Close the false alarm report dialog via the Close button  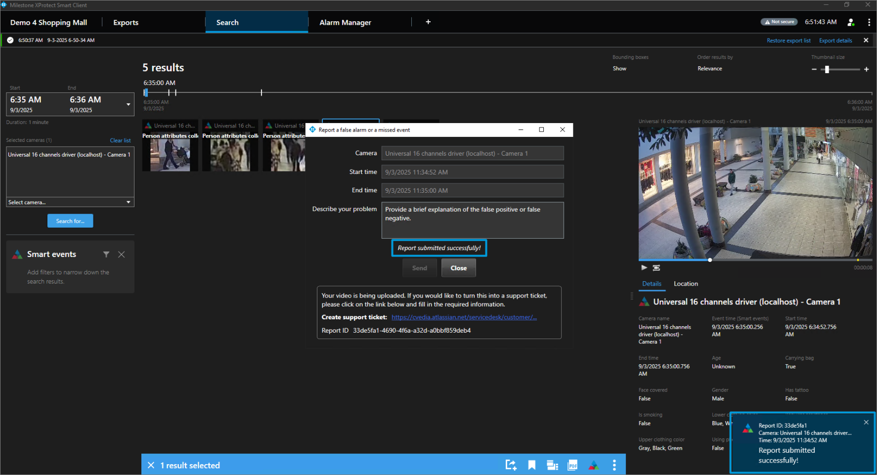458,268
